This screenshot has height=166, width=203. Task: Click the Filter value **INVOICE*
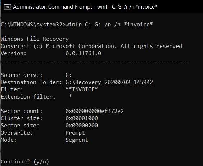pyautogui.click(x=82, y=89)
